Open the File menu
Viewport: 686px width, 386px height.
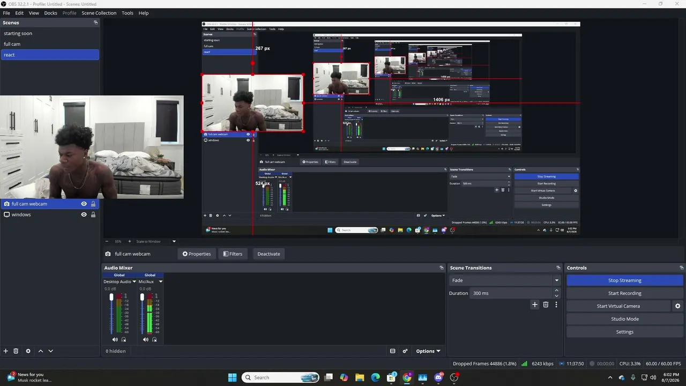(x=6, y=13)
